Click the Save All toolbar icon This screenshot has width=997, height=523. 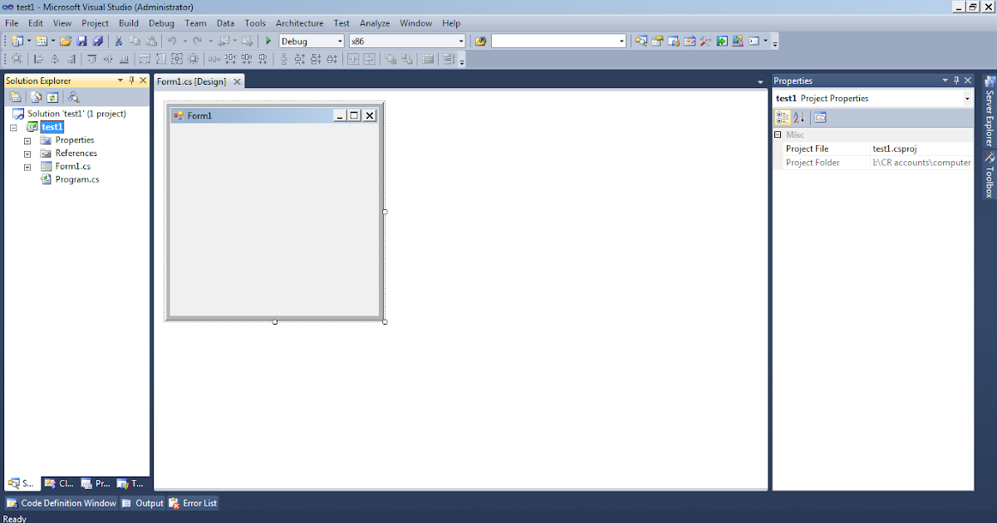[x=97, y=41]
